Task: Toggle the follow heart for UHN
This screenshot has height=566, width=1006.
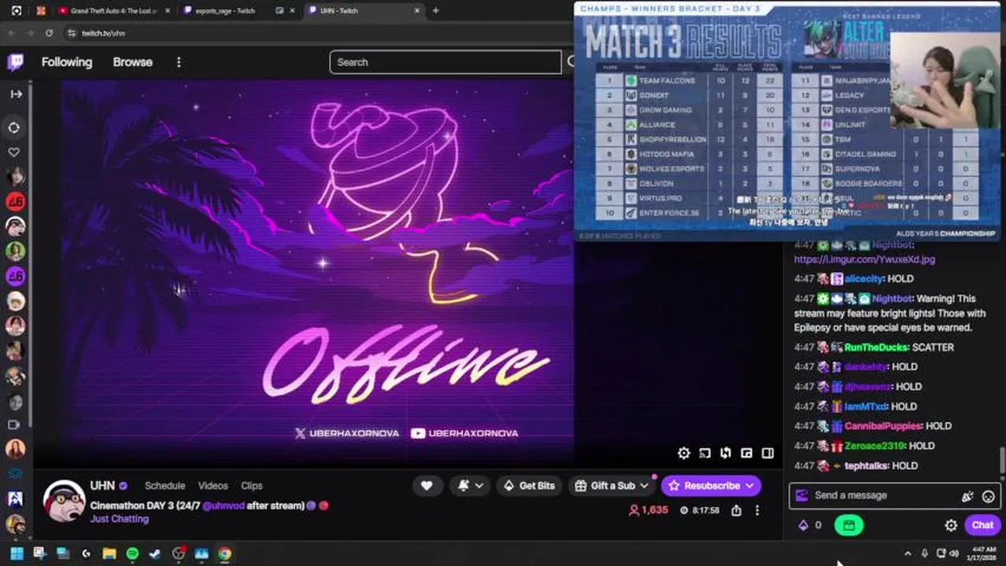Action: (x=427, y=486)
